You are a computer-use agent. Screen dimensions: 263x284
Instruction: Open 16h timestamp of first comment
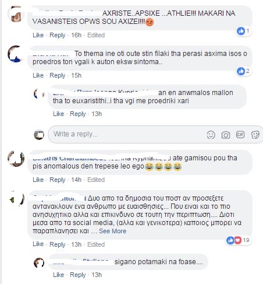pos(76,35)
